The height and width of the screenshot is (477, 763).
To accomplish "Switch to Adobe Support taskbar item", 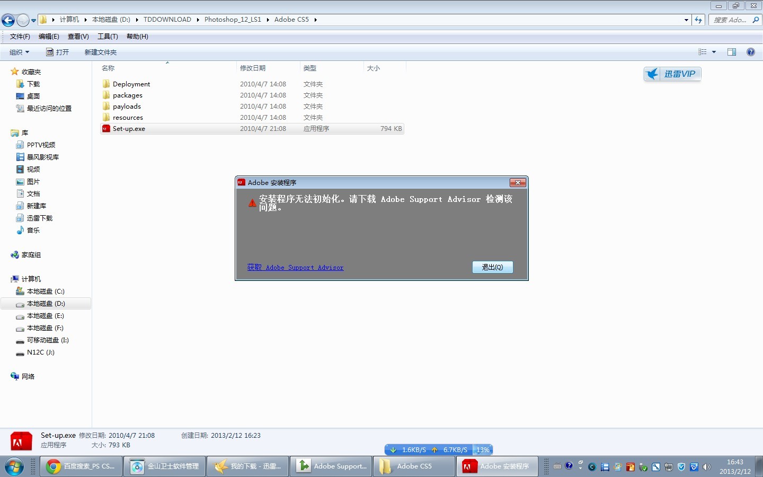I will tap(332, 466).
